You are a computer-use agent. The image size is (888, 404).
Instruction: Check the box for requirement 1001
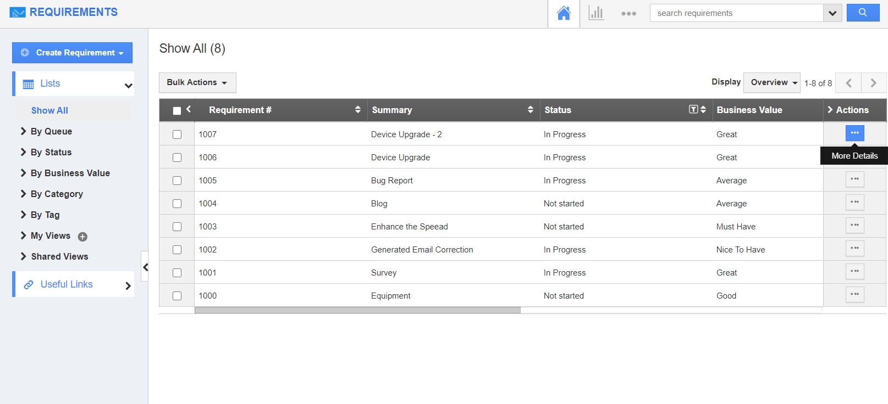(177, 273)
